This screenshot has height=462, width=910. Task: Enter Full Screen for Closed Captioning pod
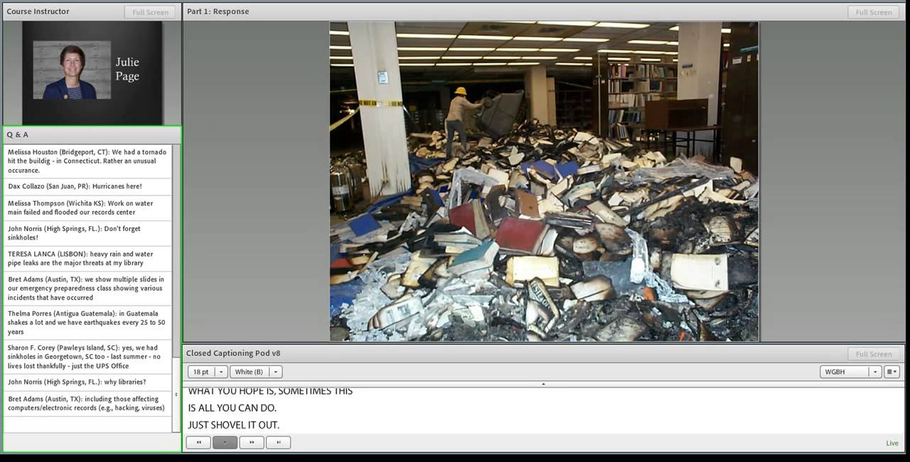point(873,354)
